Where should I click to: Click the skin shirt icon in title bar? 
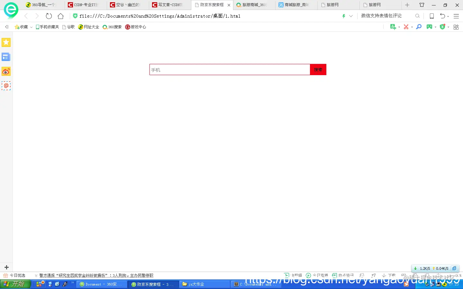pos(422,5)
